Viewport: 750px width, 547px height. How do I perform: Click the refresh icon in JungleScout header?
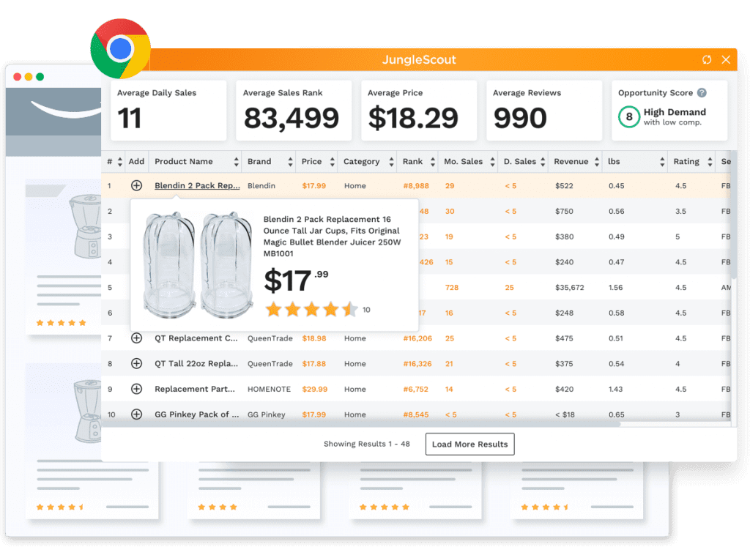pos(707,60)
